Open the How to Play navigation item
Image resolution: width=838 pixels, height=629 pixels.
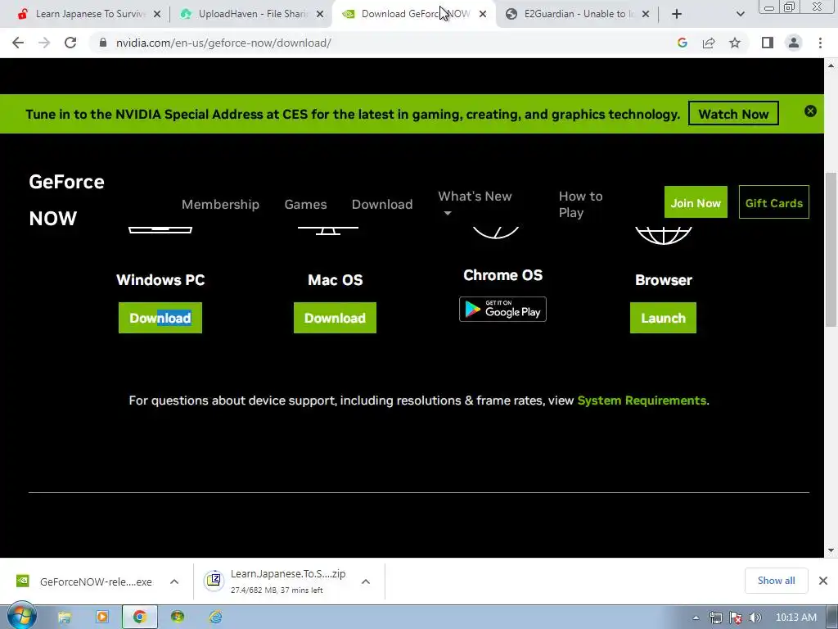coord(580,204)
